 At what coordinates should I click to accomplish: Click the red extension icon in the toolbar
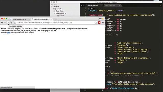pos(99,22)
